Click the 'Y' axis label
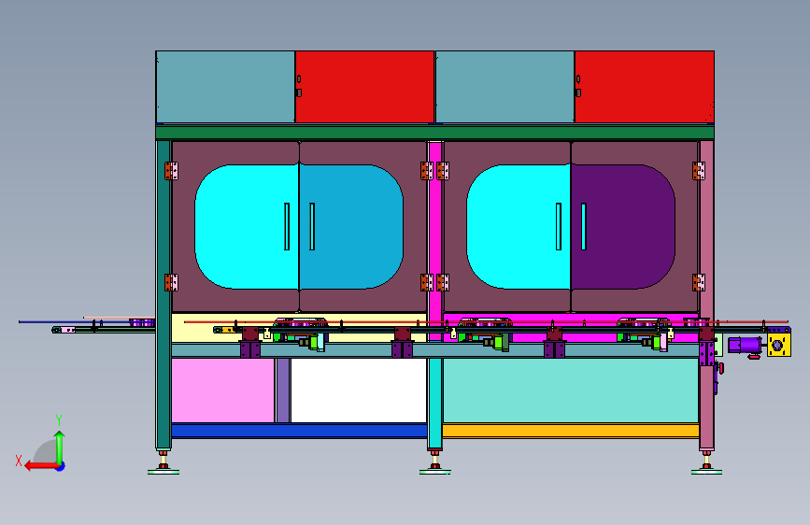Image resolution: width=810 pixels, height=525 pixels. click(59, 420)
